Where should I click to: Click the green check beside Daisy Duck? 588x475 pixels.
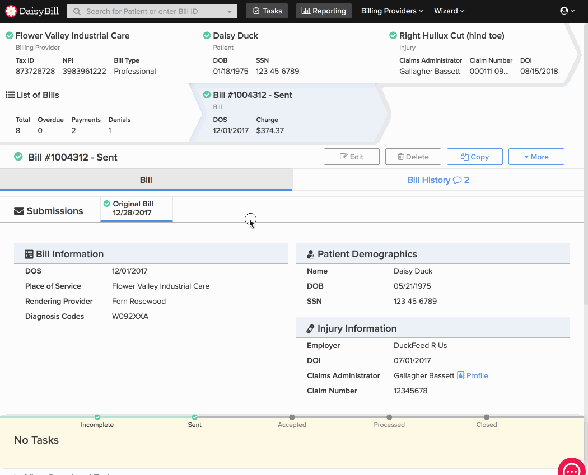click(207, 36)
